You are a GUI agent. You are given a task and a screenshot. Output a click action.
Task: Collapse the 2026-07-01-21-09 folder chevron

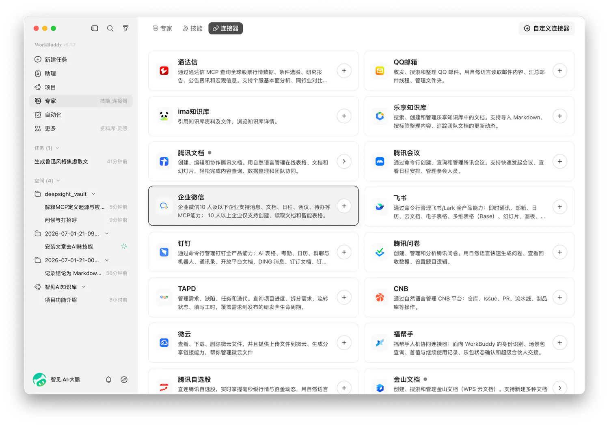(107, 233)
